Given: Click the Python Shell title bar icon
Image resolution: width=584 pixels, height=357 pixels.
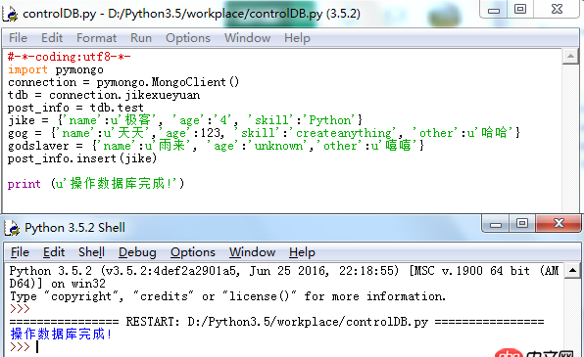Looking at the screenshot, I should point(12,228).
